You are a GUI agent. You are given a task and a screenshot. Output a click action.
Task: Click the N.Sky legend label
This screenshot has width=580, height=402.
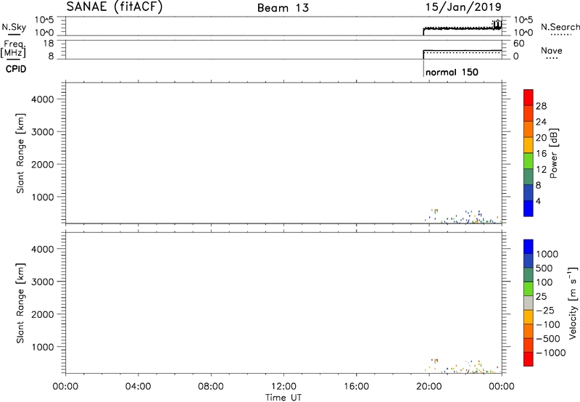tap(14, 27)
